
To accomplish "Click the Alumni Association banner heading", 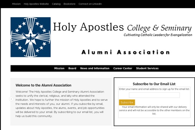I will 126,52.
